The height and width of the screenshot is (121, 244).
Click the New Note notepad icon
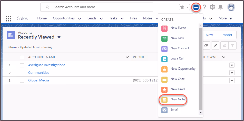(164, 100)
